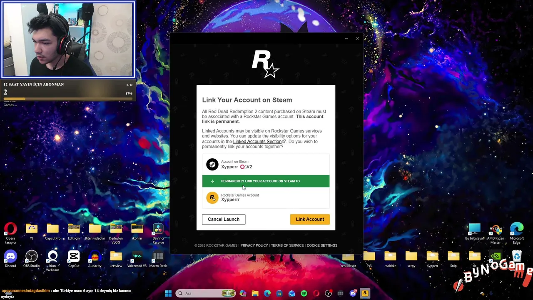This screenshot has height=300, width=533.
Task: Open Opera from the taskbar
Action: 316,293
